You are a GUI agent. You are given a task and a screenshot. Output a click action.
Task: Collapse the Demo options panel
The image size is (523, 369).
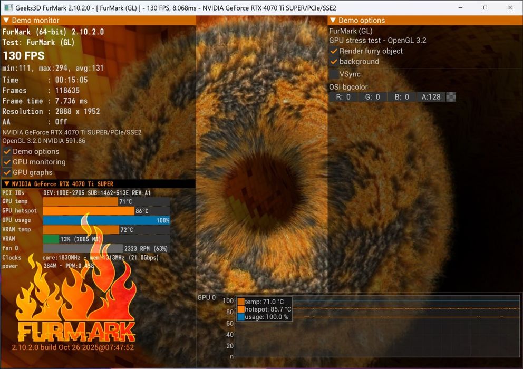click(333, 21)
